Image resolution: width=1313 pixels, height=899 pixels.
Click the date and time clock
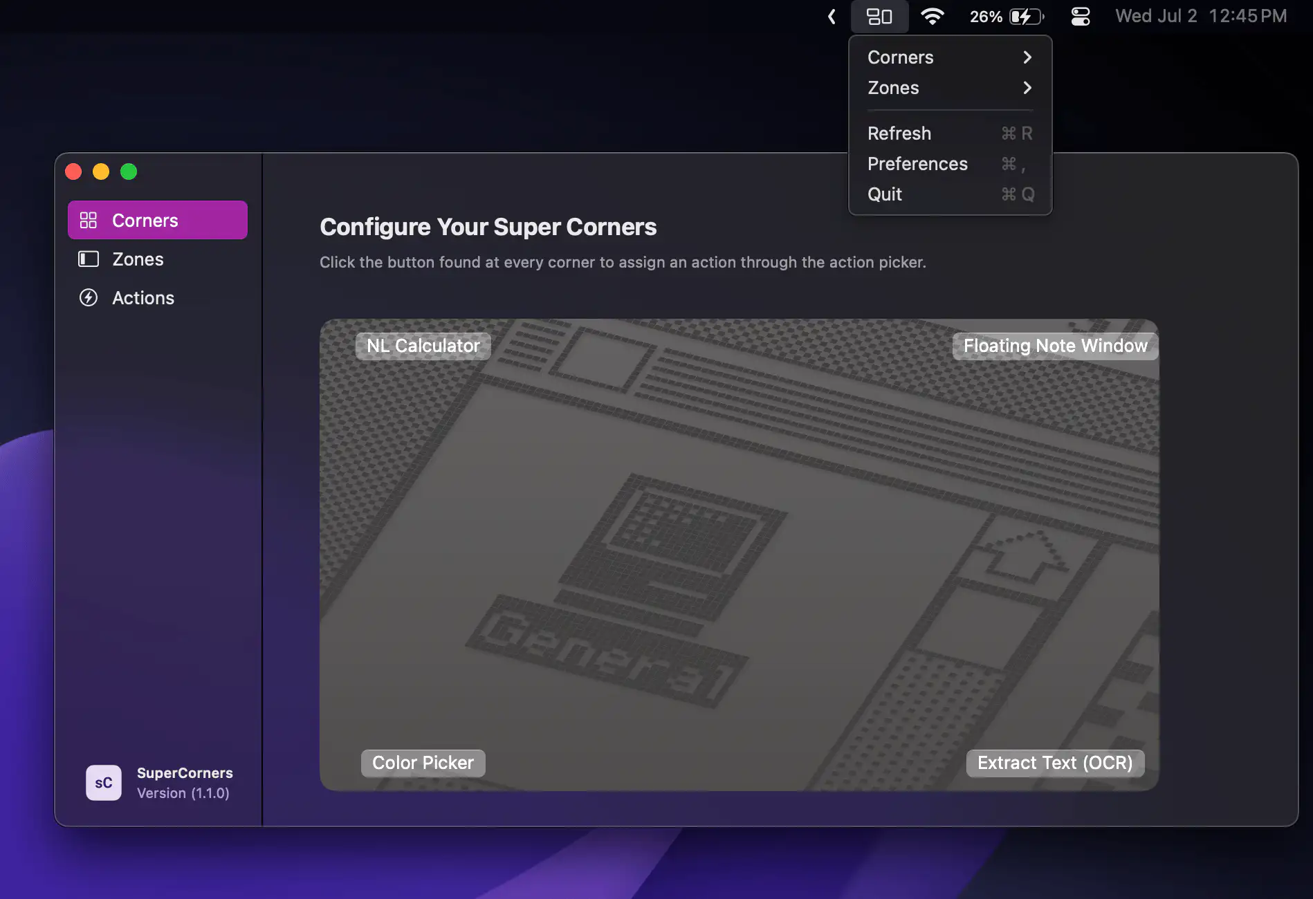pyautogui.click(x=1201, y=16)
